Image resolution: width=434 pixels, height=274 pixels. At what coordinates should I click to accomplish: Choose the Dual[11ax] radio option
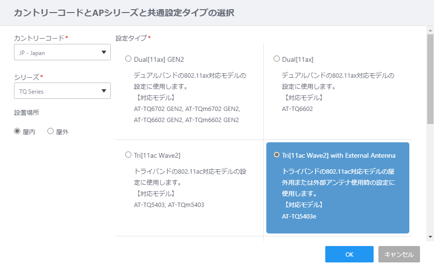(276, 59)
